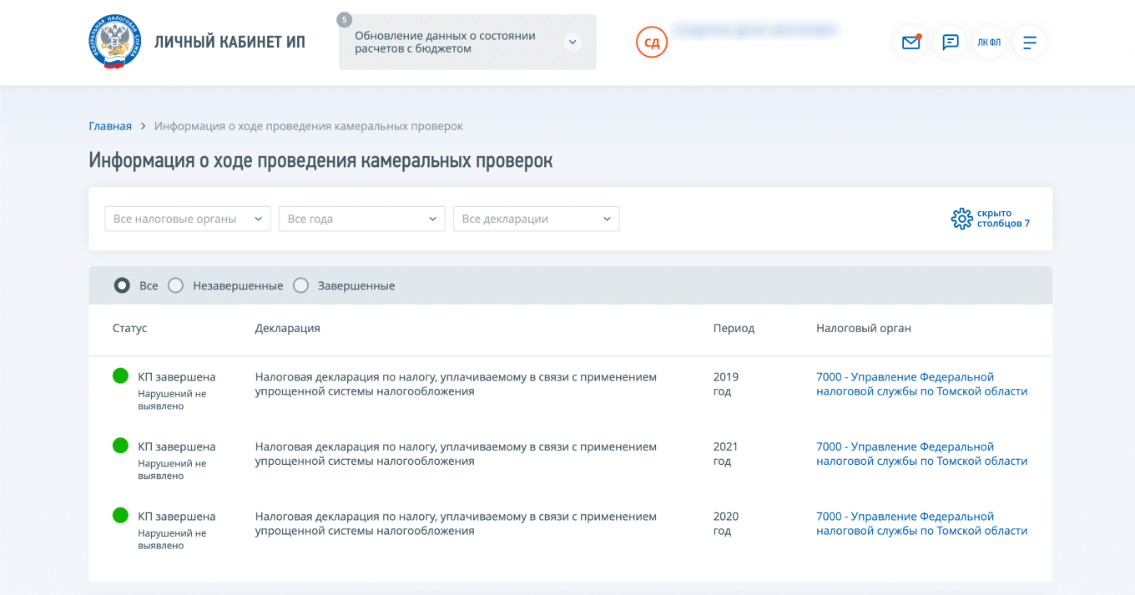Screen dimensions: 1135x595
Task: Expand the budget status notification banner
Action: point(573,40)
